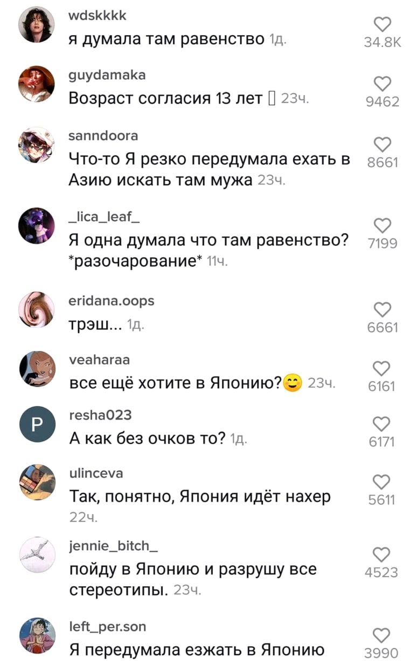Tap the heart on ulinceva's comment
The image size is (410, 664).
(382, 482)
